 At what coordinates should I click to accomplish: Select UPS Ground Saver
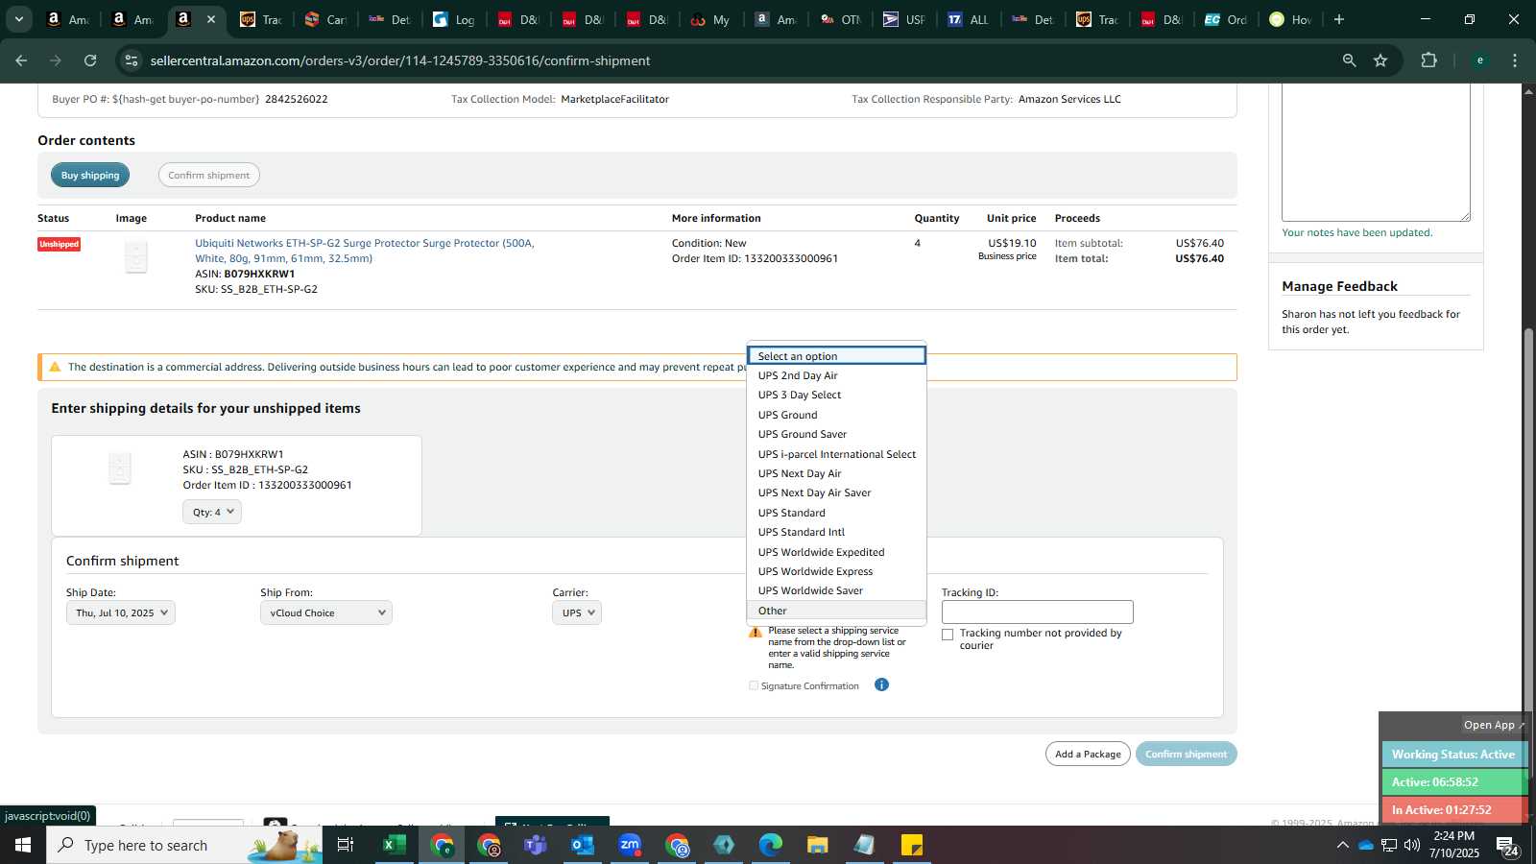pos(836,434)
